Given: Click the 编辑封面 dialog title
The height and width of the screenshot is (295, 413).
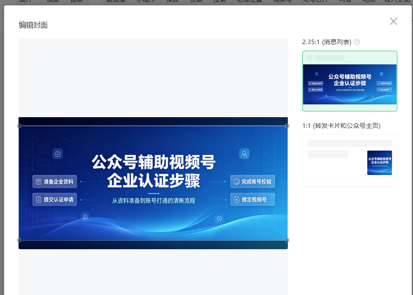Looking at the screenshot, I should 33,25.
